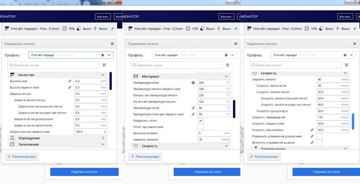The height and width of the screenshot is (184, 360).
Task: Click link icon next to Высота первого слоя
Action: (x=70, y=87)
